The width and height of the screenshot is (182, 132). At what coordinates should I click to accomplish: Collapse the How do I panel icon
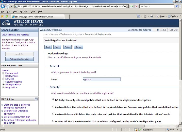point(36,99)
